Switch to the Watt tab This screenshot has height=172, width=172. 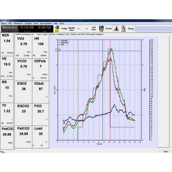(39, 34)
